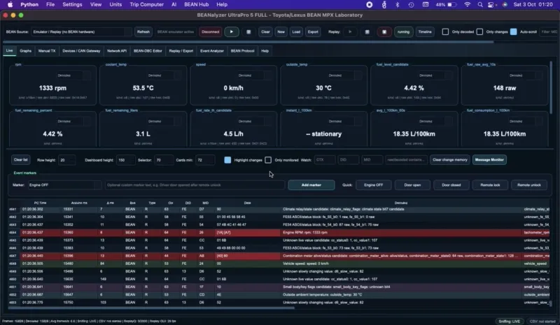The image size is (560, 325).
Task: Click the Disconnect button
Action: pos(211,31)
